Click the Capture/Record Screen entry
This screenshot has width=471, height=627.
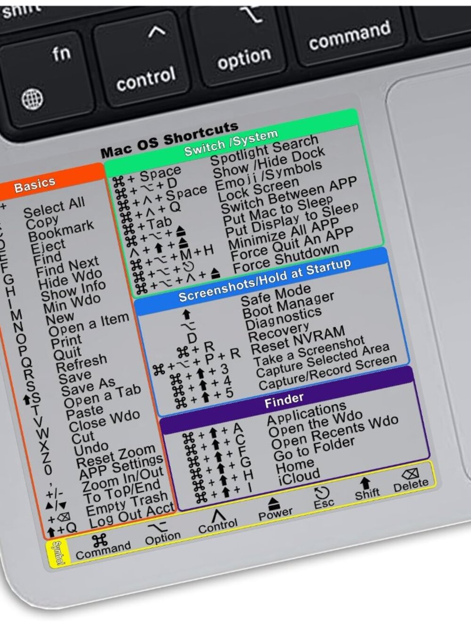[x=328, y=373]
